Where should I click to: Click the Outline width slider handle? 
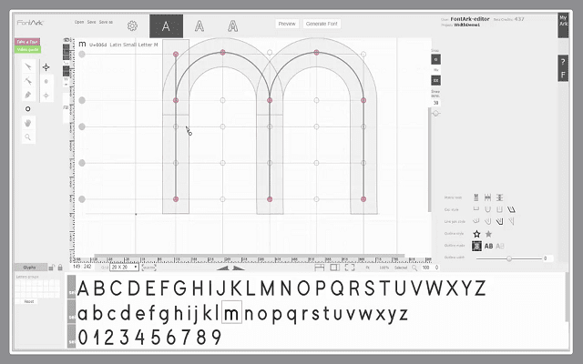[x=509, y=258]
